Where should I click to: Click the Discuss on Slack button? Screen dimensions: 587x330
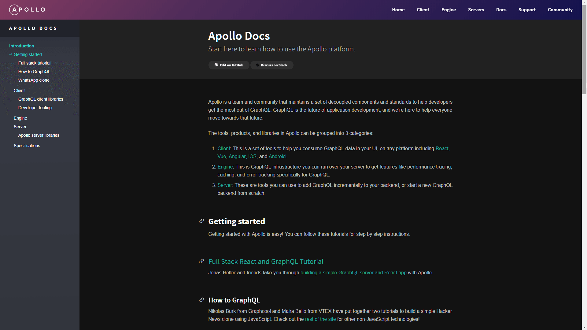(x=272, y=65)
